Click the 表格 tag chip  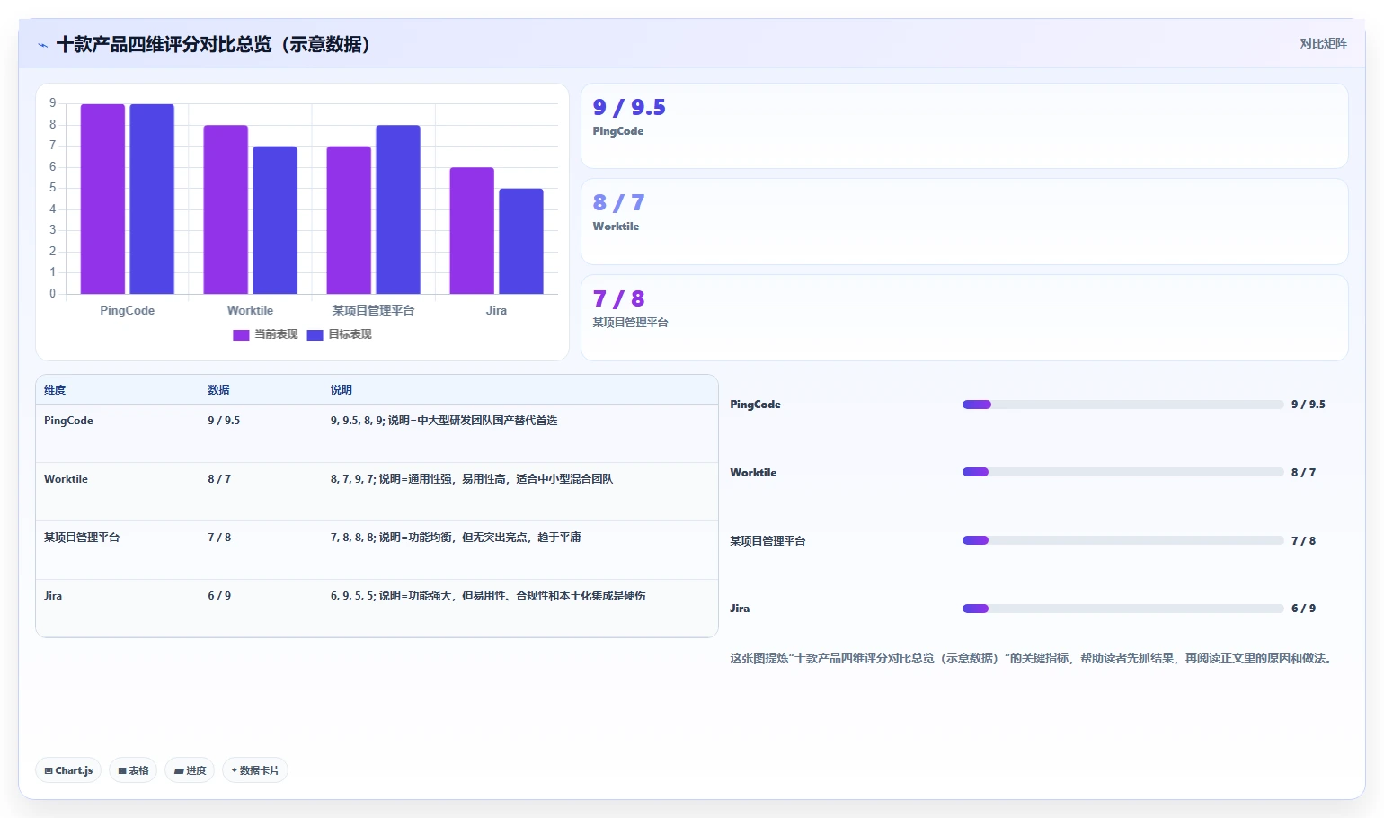(133, 770)
